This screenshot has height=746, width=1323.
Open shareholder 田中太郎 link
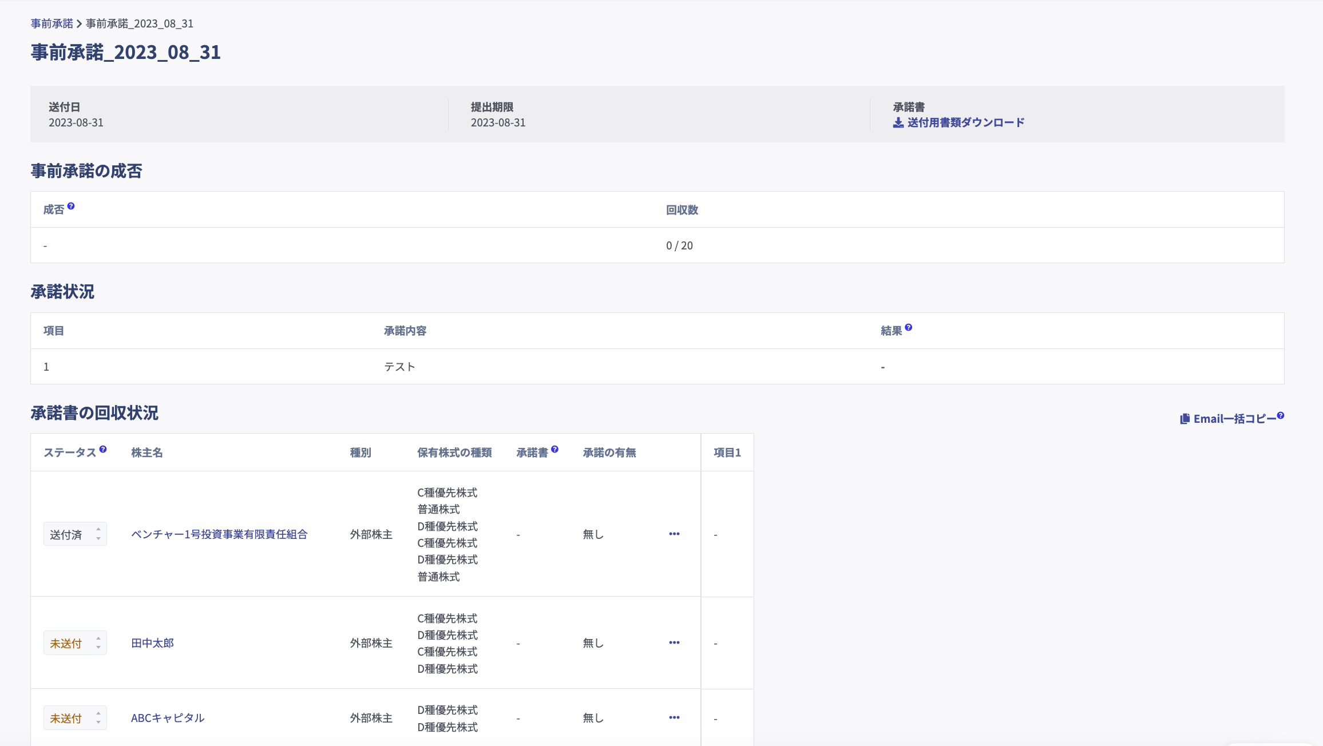152,643
